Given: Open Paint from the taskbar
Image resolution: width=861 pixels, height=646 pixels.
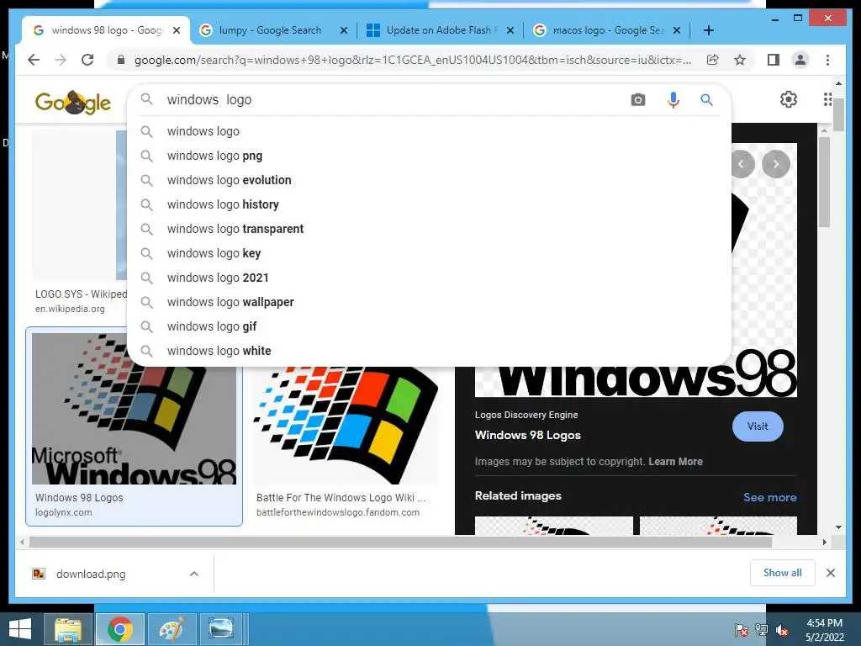Looking at the screenshot, I should click(x=172, y=629).
